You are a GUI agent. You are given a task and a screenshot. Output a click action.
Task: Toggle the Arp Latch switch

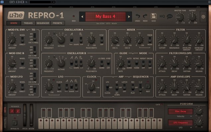[x=124, y=87]
